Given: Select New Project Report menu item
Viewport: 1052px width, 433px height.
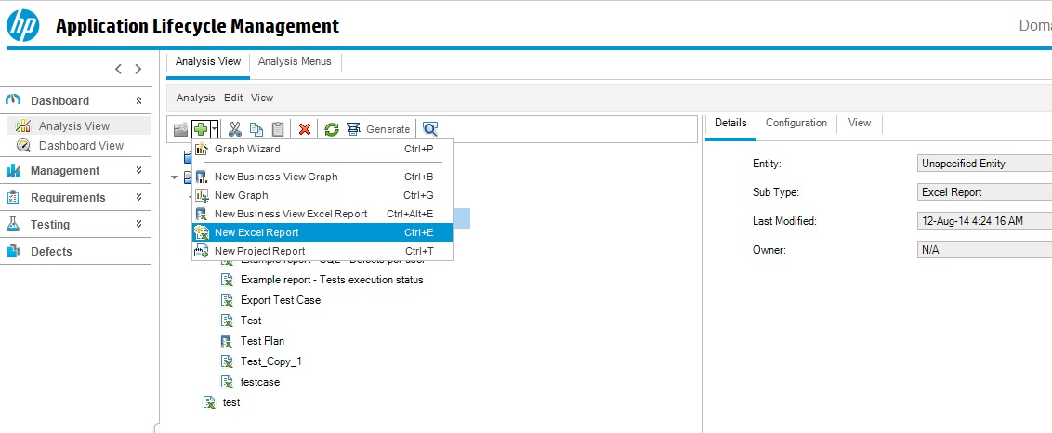Looking at the screenshot, I should (x=322, y=251).
